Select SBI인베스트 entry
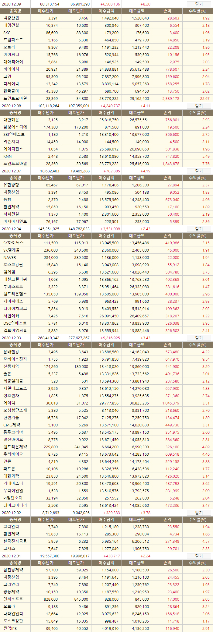The image size is (213, 632). [14, 135]
